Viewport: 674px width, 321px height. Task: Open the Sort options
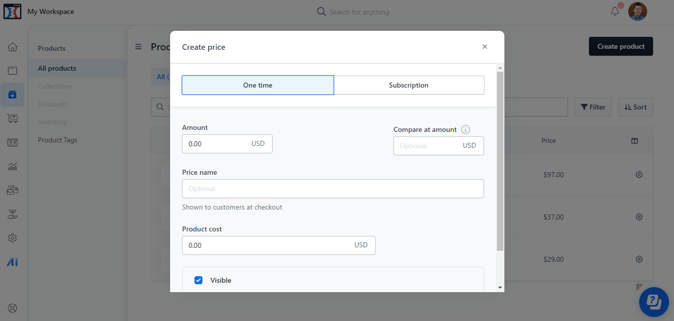(635, 107)
